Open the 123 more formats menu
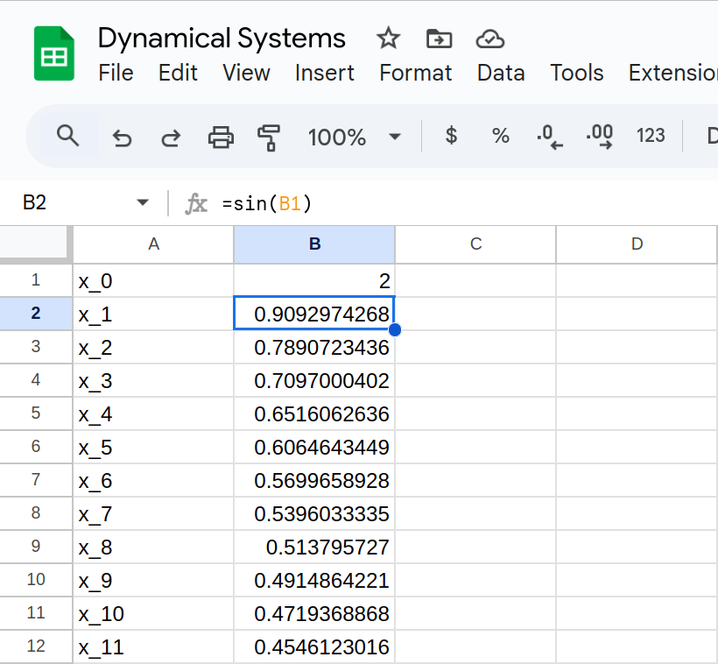The width and height of the screenshot is (718, 664). pyautogui.click(x=651, y=136)
